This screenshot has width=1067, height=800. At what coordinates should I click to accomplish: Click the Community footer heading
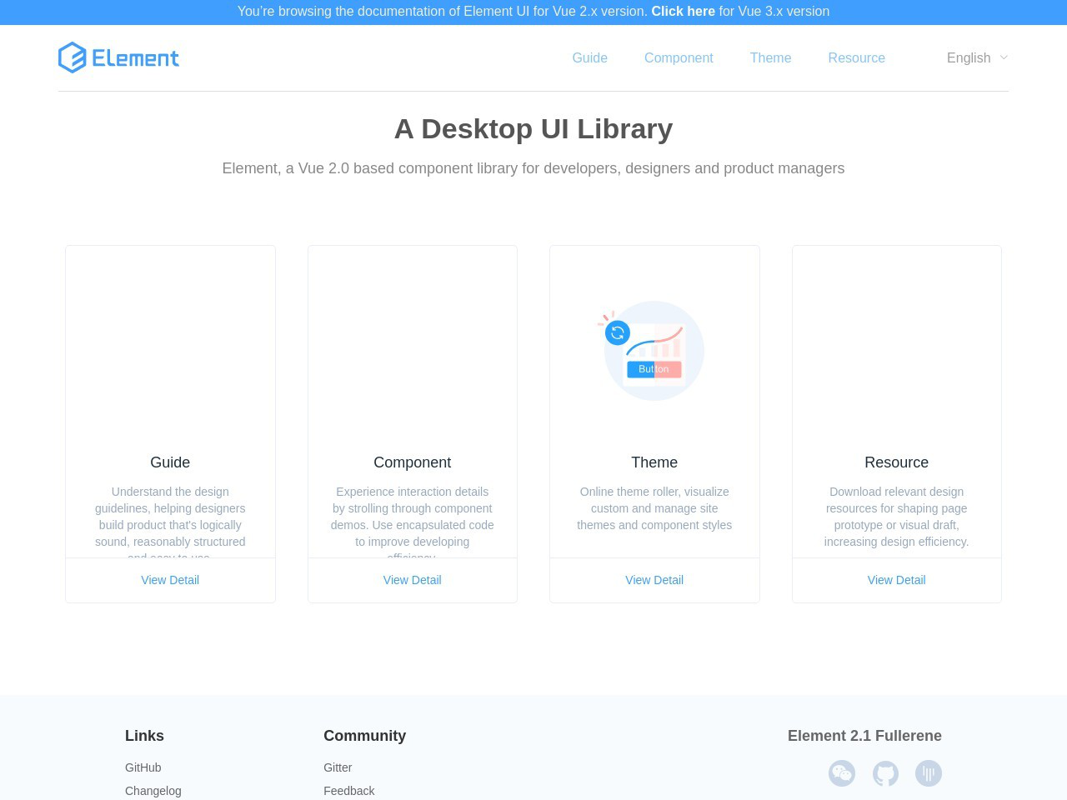click(x=365, y=736)
